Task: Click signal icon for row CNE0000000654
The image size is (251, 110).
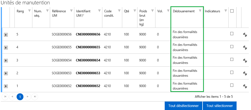Action: point(245,60)
